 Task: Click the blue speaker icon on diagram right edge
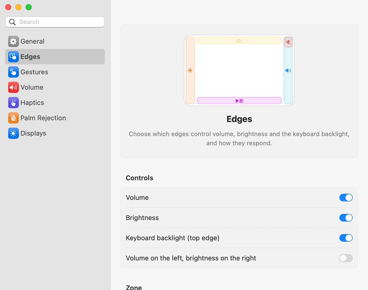(x=288, y=70)
